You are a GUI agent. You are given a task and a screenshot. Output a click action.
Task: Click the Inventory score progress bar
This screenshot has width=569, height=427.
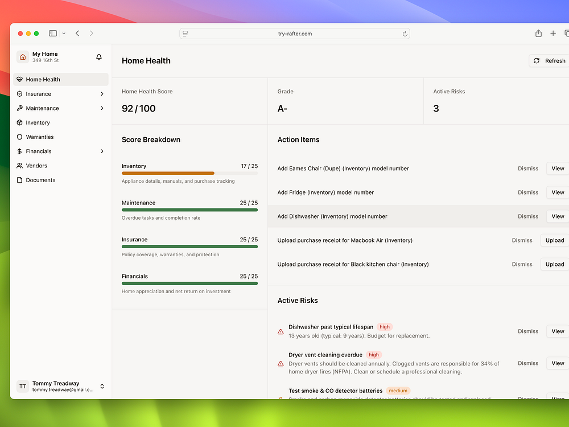tap(190, 173)
